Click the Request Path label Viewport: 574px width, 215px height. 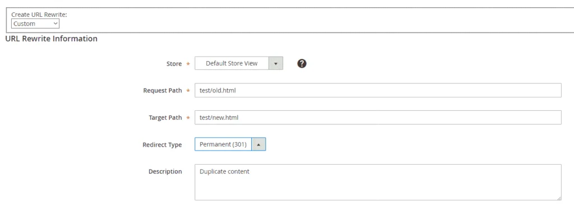click(x=163, y=91)
